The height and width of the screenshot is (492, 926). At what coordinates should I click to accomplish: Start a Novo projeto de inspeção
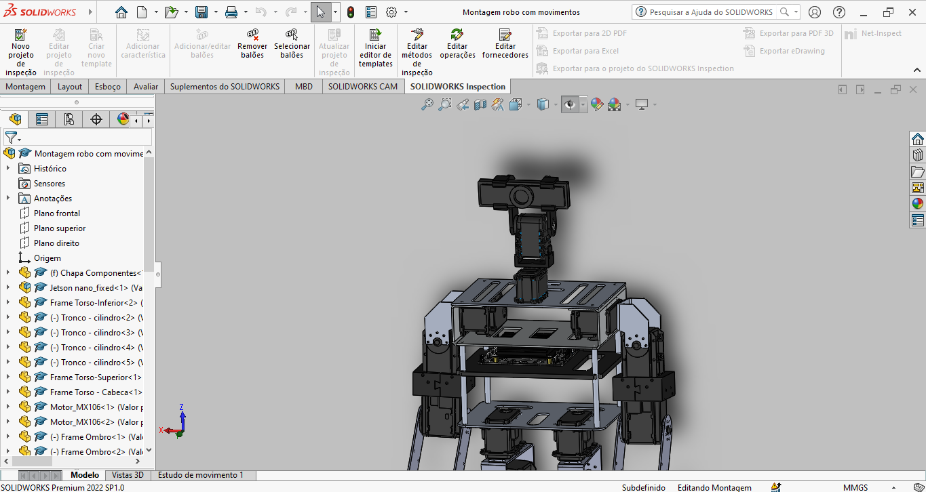tap(21, 52)
